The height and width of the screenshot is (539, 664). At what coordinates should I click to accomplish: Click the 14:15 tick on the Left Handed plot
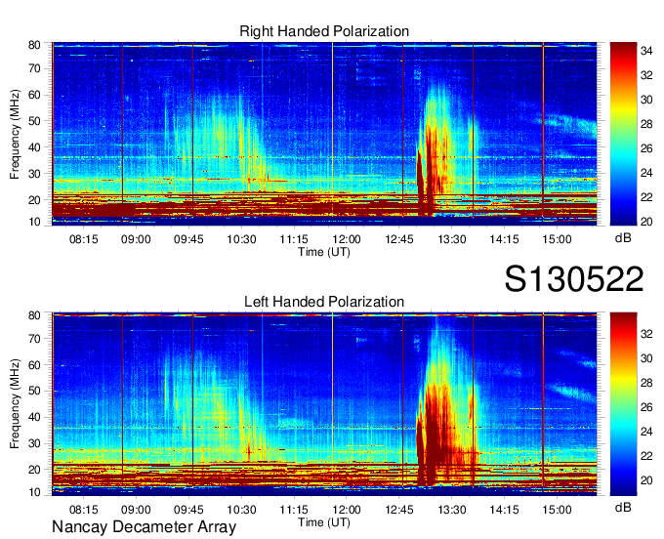click(x=505, y=510)
